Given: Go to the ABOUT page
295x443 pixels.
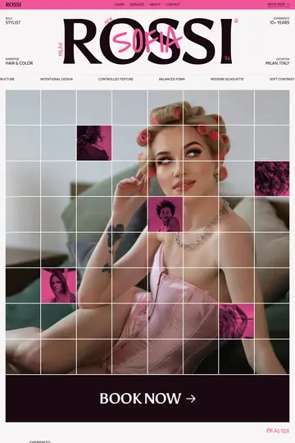Looking at the screenshot, I should (x=155, y=5).
